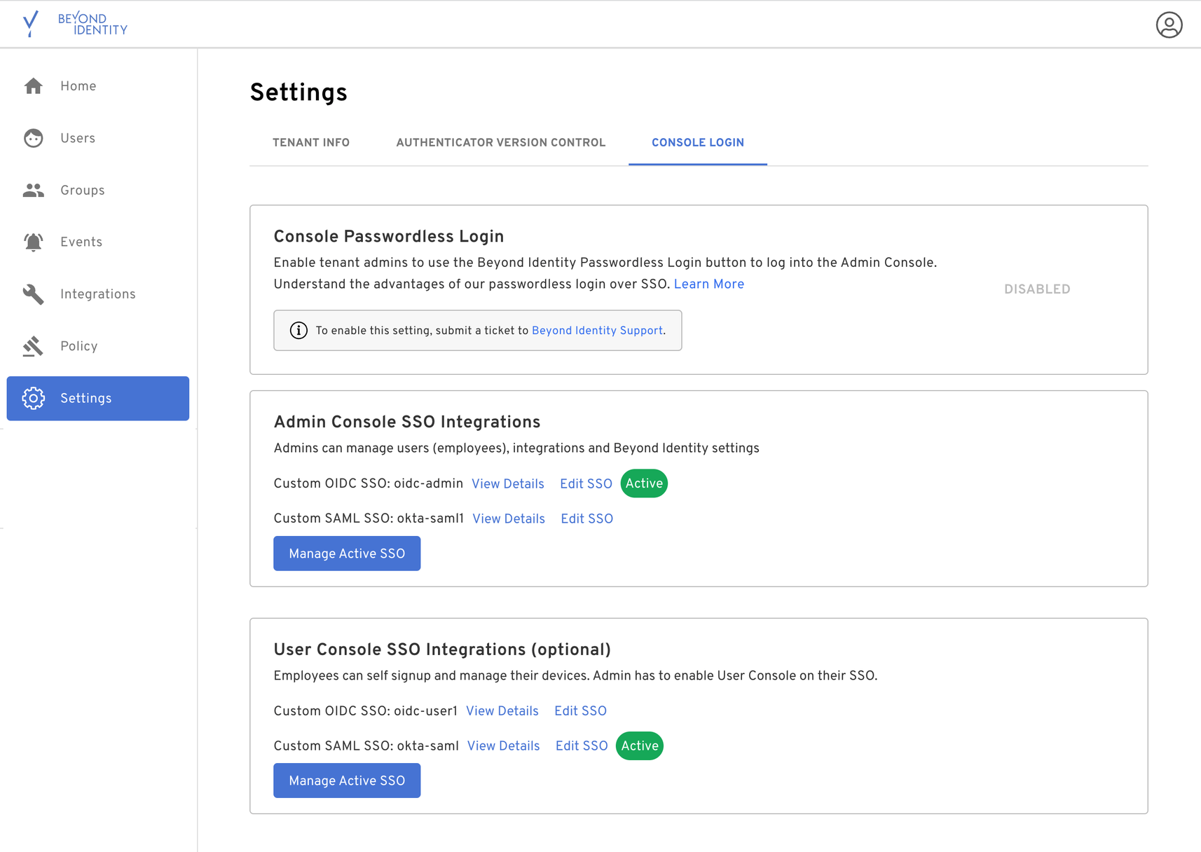The height and width of the screenshot is (852, 1201).
Task: Edit SSO for okta-saml1 integration
Action: [586, 519]
